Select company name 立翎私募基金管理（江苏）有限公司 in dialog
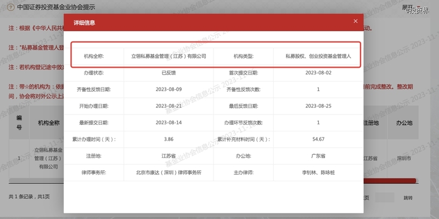 (x=168, y=56)
